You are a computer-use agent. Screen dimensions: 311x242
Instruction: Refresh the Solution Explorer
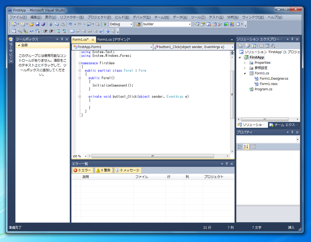coord(253,46)
